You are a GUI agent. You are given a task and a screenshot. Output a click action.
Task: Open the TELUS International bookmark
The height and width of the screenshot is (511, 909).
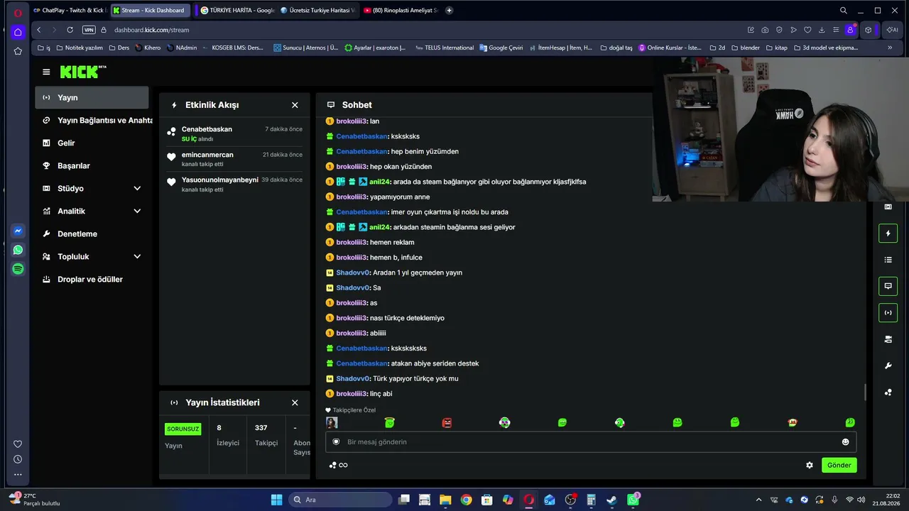[445, 48]
